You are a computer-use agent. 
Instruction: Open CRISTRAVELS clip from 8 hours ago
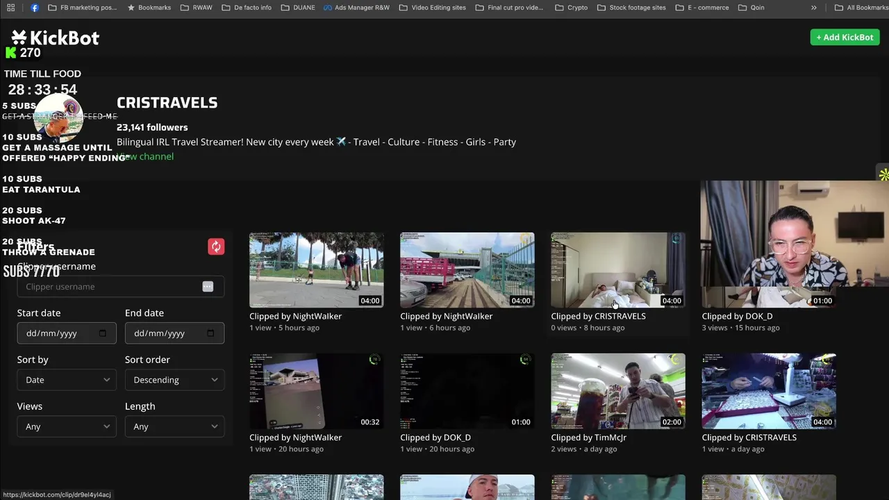tap(618, 270)
